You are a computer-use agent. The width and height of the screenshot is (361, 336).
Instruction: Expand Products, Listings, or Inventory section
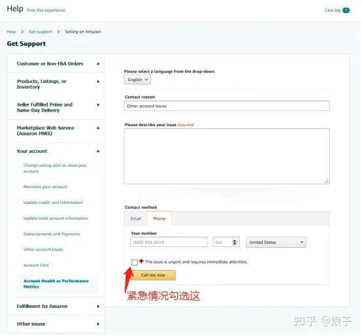tap(56, 84)
